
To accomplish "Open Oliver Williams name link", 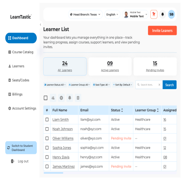I will click(x=63, y=138).
